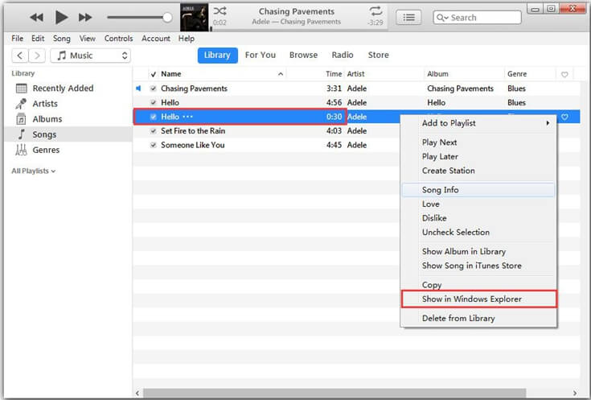Click the Adele album artwork thumbnail
591x400 pixels.
pos(194,18)
